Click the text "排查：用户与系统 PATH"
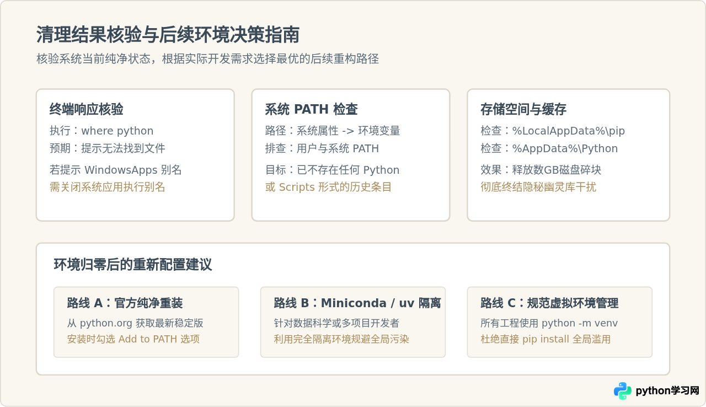This screenshot has height=407, width=706. (x=322, y=148)
